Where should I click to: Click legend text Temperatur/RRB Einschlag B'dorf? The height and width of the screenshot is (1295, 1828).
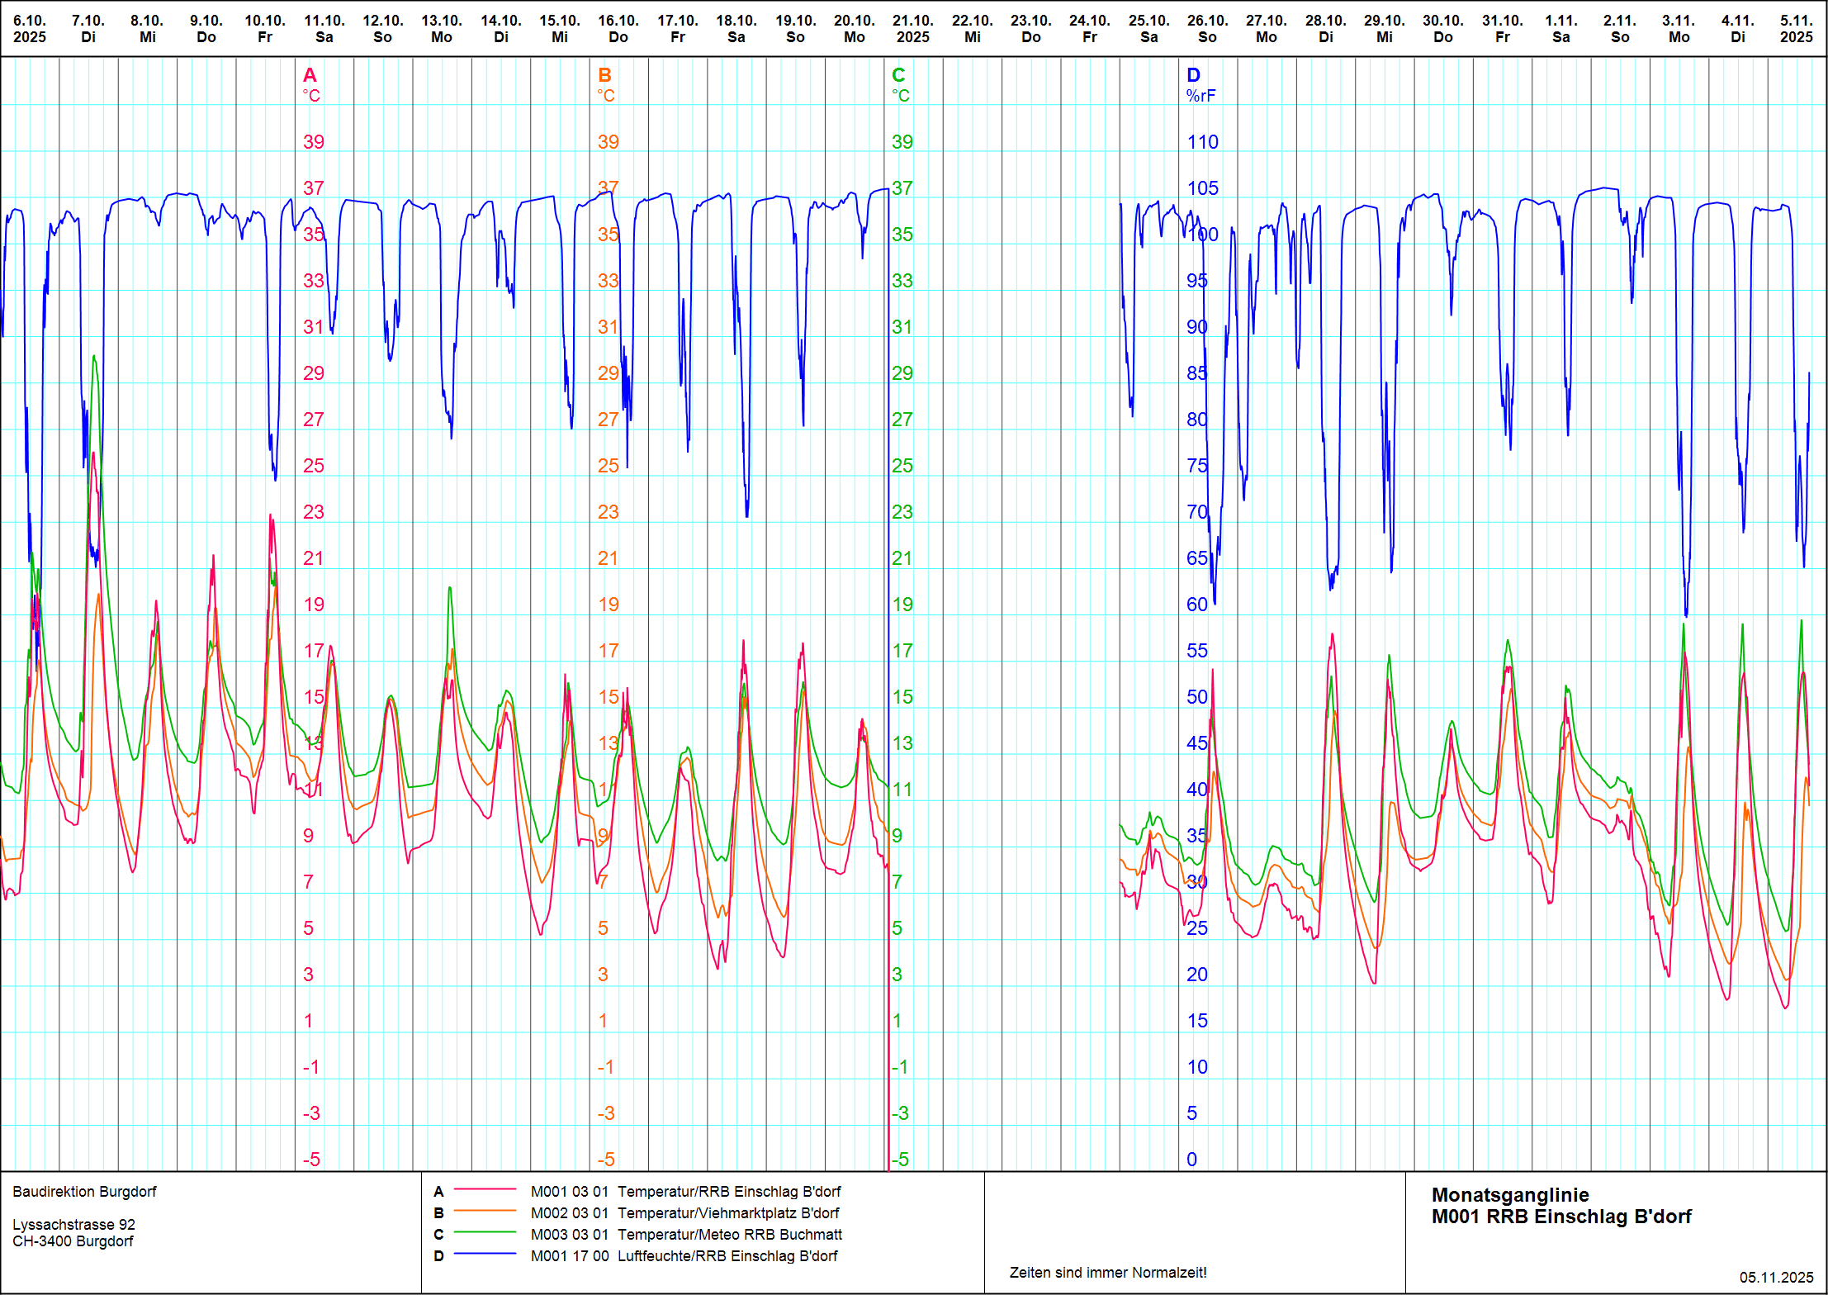point(729,1191)
